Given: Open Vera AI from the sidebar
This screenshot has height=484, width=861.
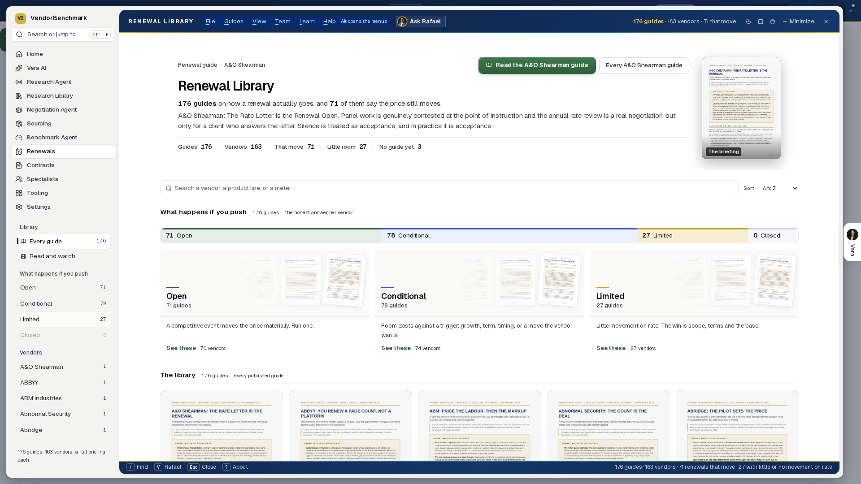Looking at the screenshot, I should click(x=63, y=68).
